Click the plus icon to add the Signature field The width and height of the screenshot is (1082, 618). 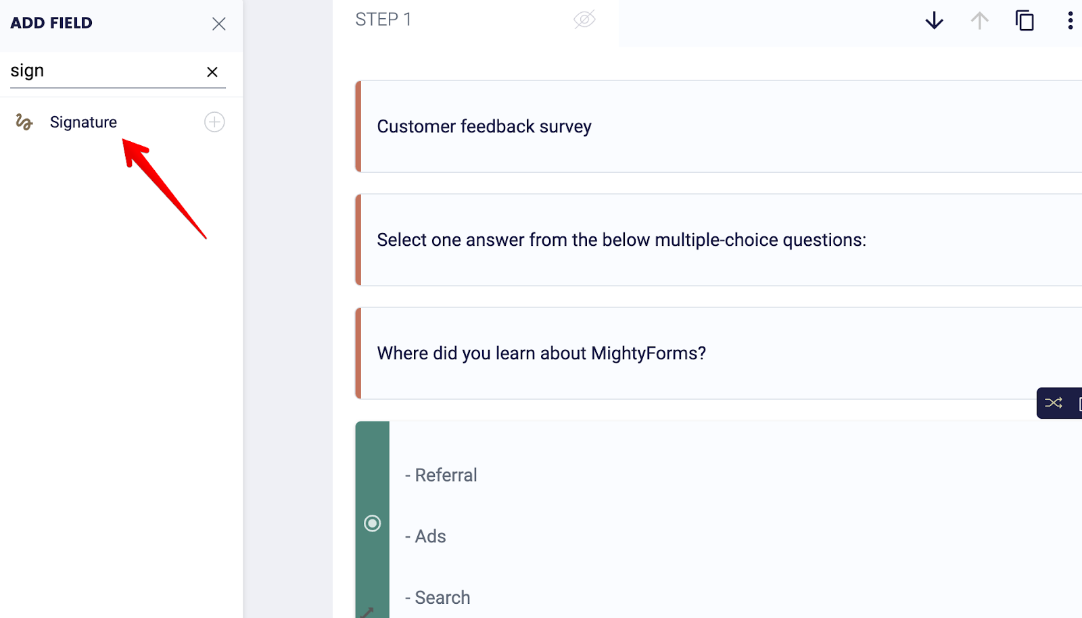tap(214, 122)
